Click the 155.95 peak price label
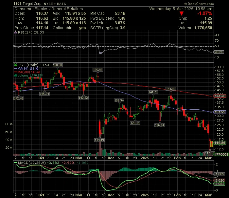Viewport: 229px width, 198px height. coord(98,70)
